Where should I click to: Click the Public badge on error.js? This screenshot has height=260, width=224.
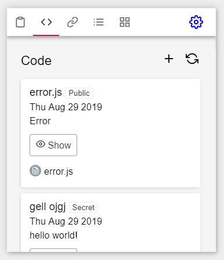tap(79, 93)
